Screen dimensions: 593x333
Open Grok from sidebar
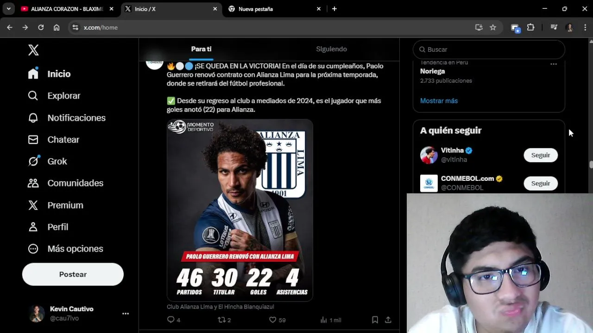click(47, 161)
